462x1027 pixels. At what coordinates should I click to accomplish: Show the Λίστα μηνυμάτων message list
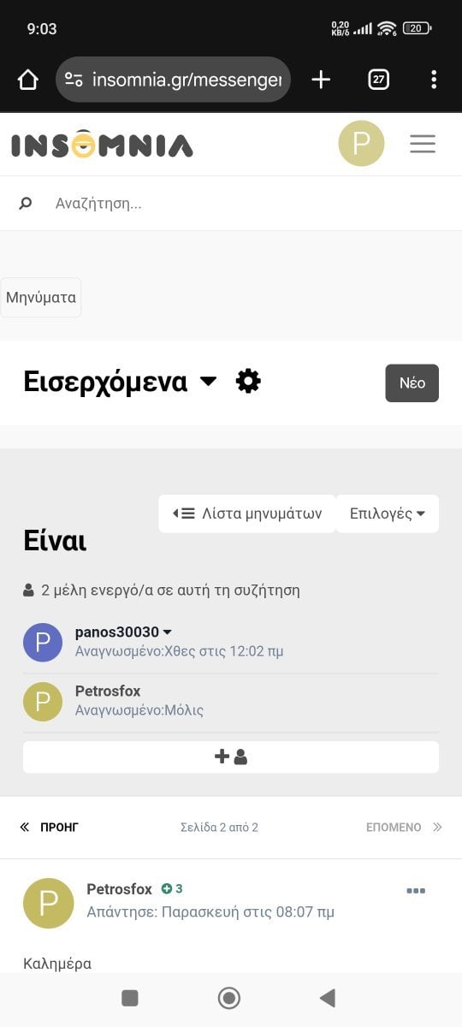[247, 513]
